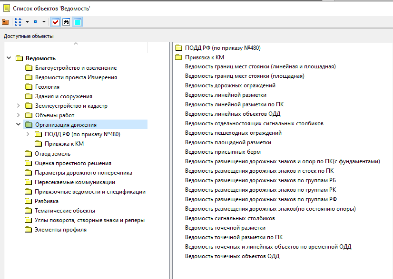Select Ведомость дорожных ограждений
This screenshot has width=393, height=279.
(x=230, y=85)
